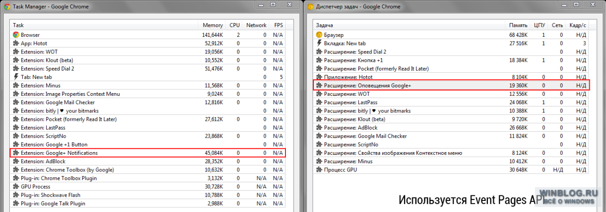Screen dimensions: 606x212
Task: Click the 19 360K memory value
Action: [x=518, y=86]
